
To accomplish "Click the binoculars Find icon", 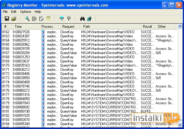I will click(82, 19).
